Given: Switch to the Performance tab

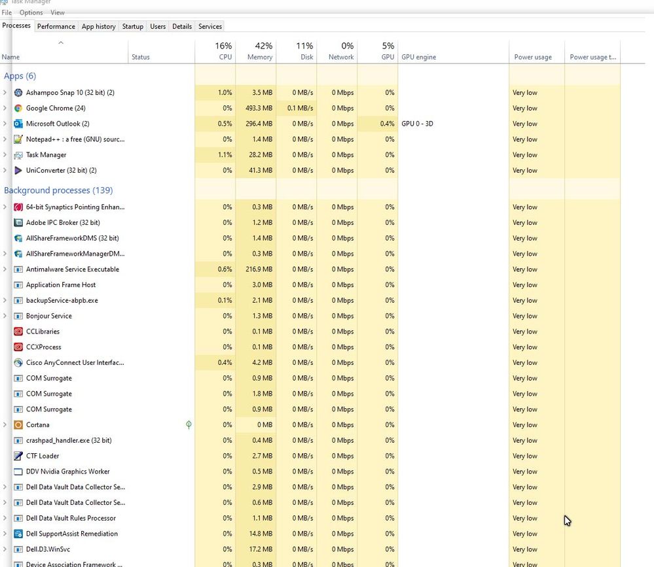Looking at the screenshot, I should click(56, 26).
